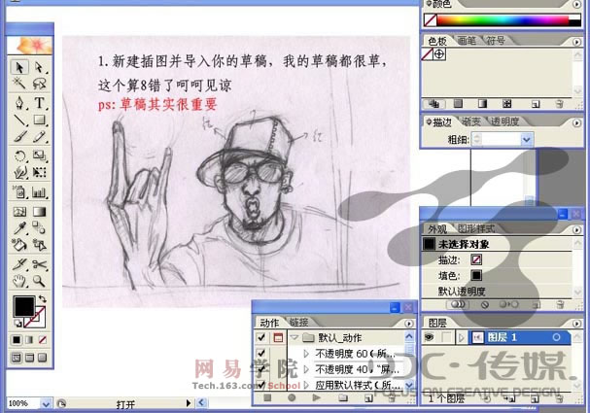590x413 pixels.
Task: Click the Actions panel scroll up arrow
Action: (x=409, y=336)
